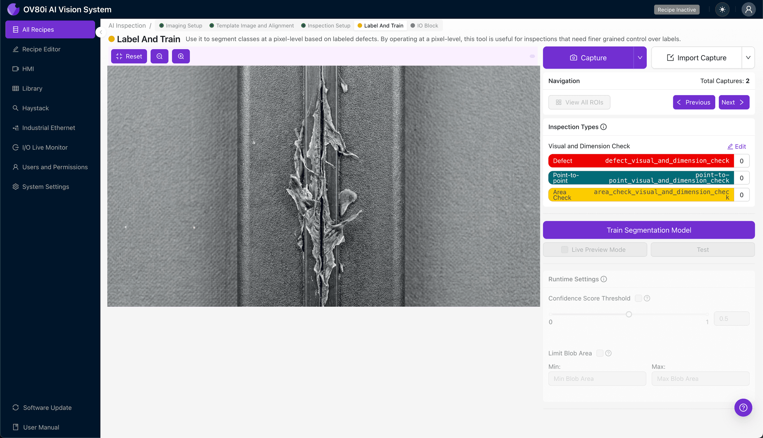Image resolution: width=763 pixels, height=438 pixels.
Task: Switch to Inspection Setup step
Action: coord(326,25)
